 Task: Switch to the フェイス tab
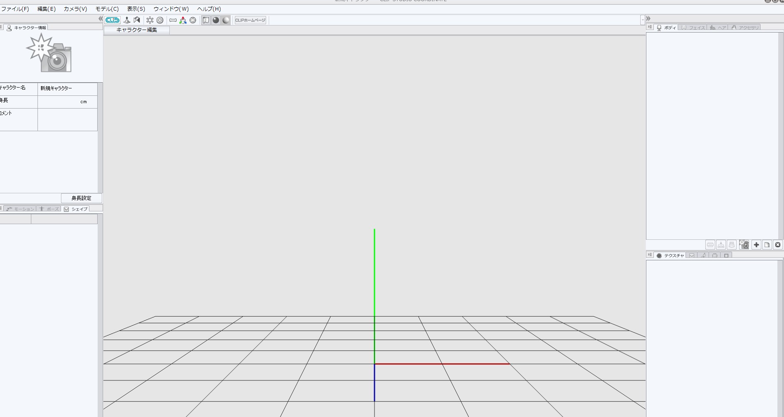tap(693, 28)
